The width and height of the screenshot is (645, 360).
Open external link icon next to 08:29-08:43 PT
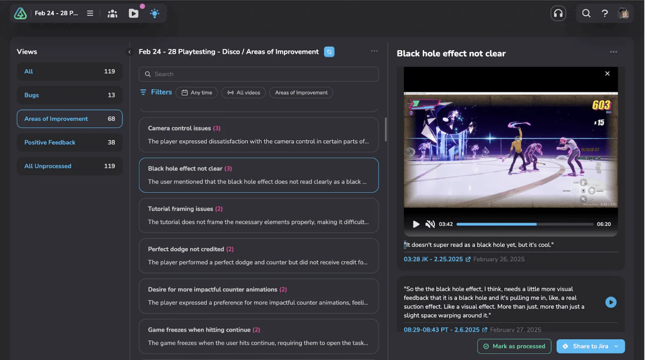coord(485,330)
